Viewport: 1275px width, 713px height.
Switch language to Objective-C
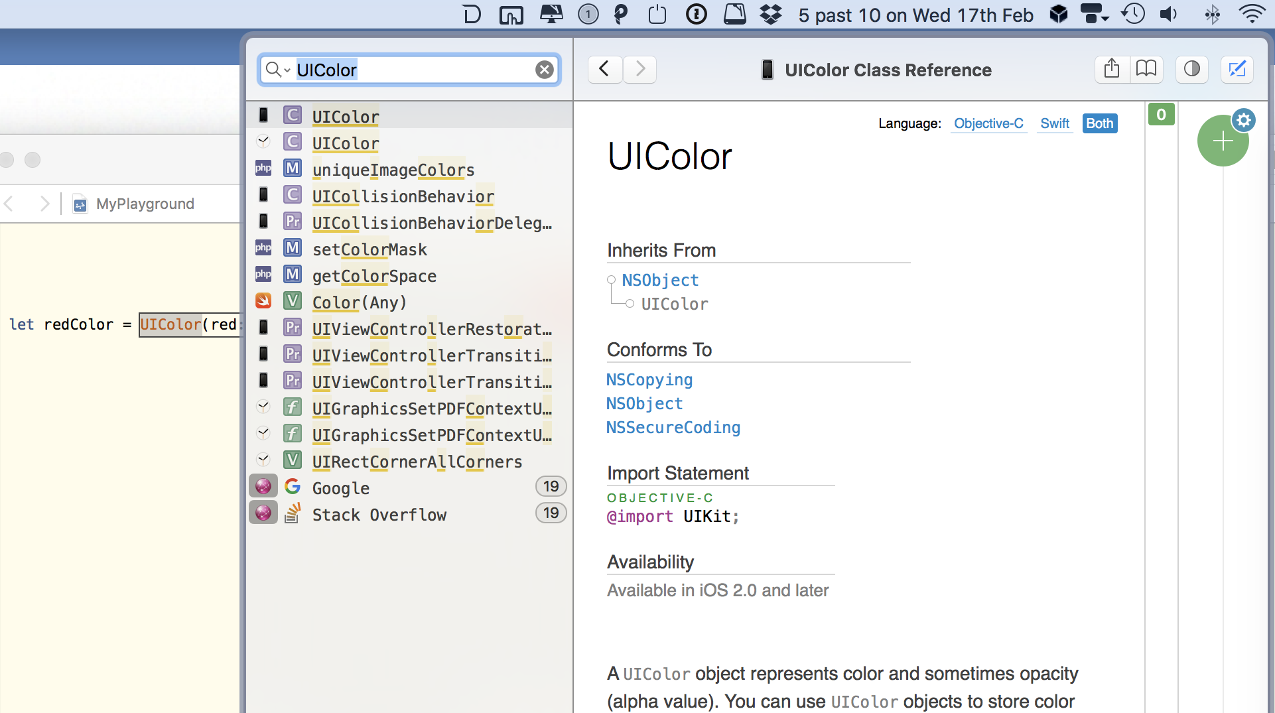coord(988,123)
